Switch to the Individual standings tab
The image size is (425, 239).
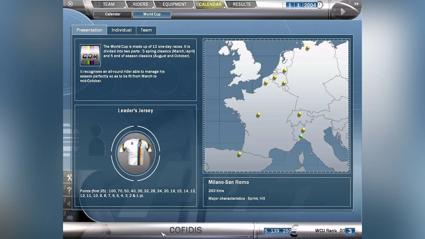coord(121,30)
